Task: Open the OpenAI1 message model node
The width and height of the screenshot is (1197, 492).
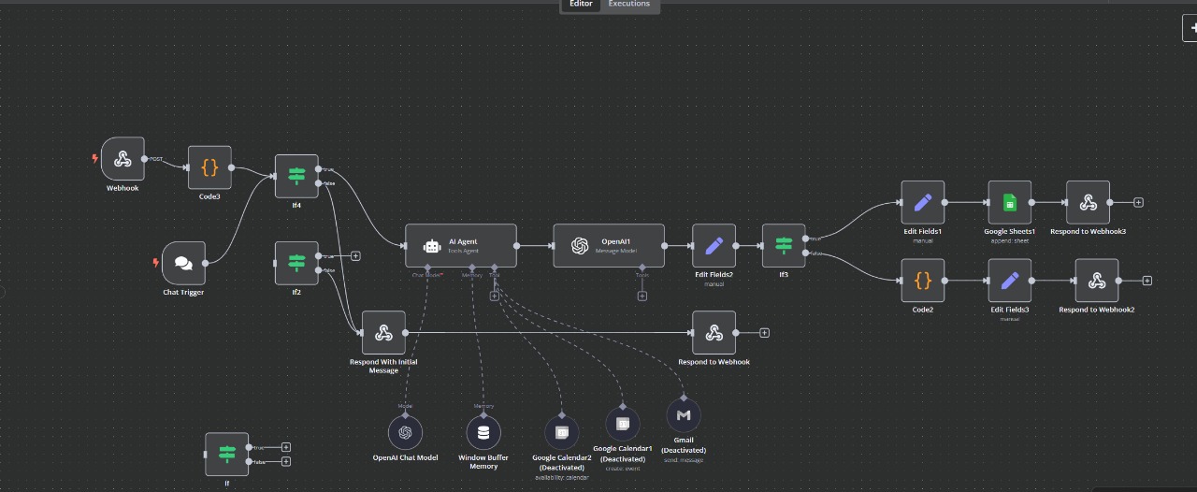Action: pyautogui.click(x=609, y=245)
